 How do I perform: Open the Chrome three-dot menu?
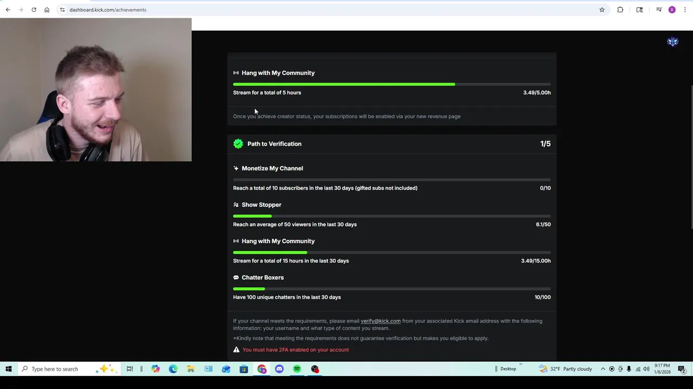685,10
